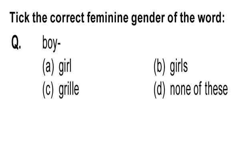Select option (b) girls
The width and height of the screenshot is (240, 160).
(171, 67)
